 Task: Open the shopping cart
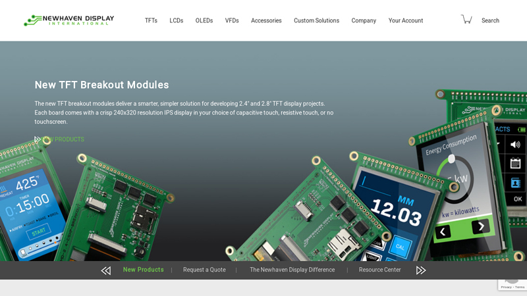466,20
